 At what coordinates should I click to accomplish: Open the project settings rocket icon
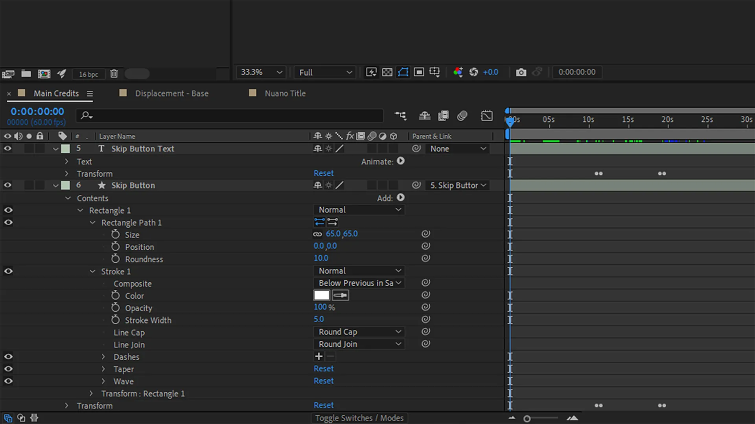(x=61, y=73)
